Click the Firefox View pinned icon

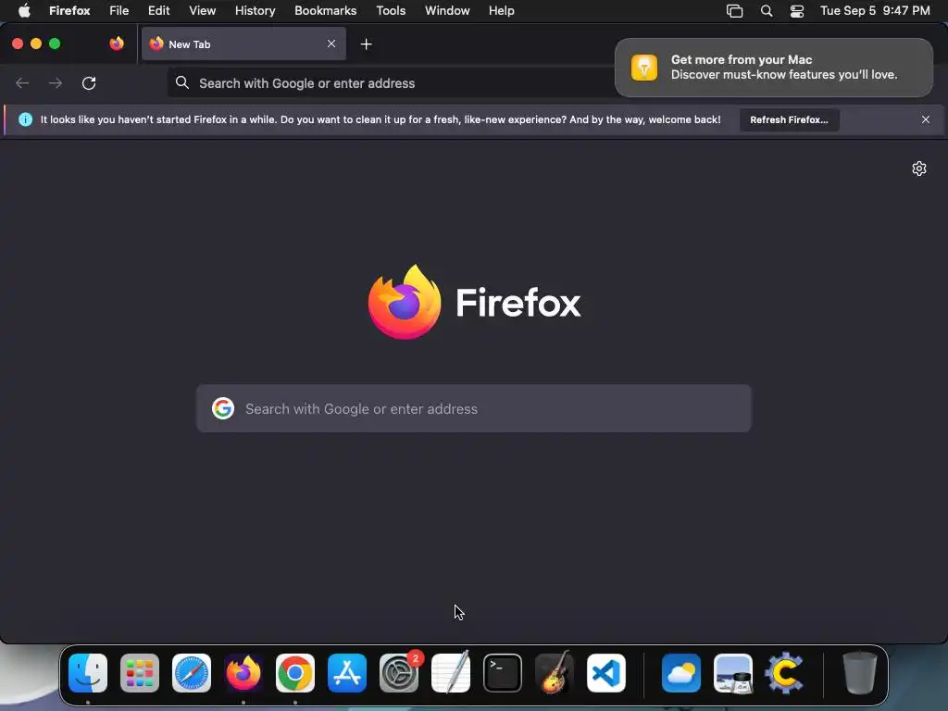point(117,44)
